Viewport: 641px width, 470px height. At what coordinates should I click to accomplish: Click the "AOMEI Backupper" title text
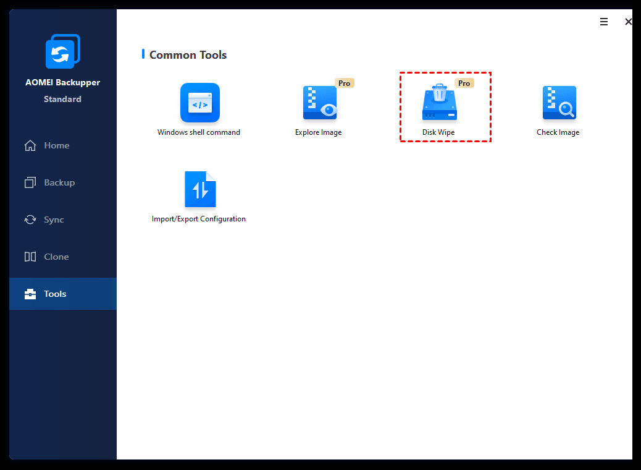62,82
